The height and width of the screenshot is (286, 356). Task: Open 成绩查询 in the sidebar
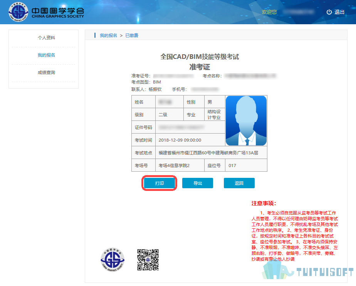(x=46, y=73)
